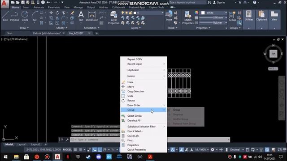Expand the Layers panel dropdown

tap(135, 28)
